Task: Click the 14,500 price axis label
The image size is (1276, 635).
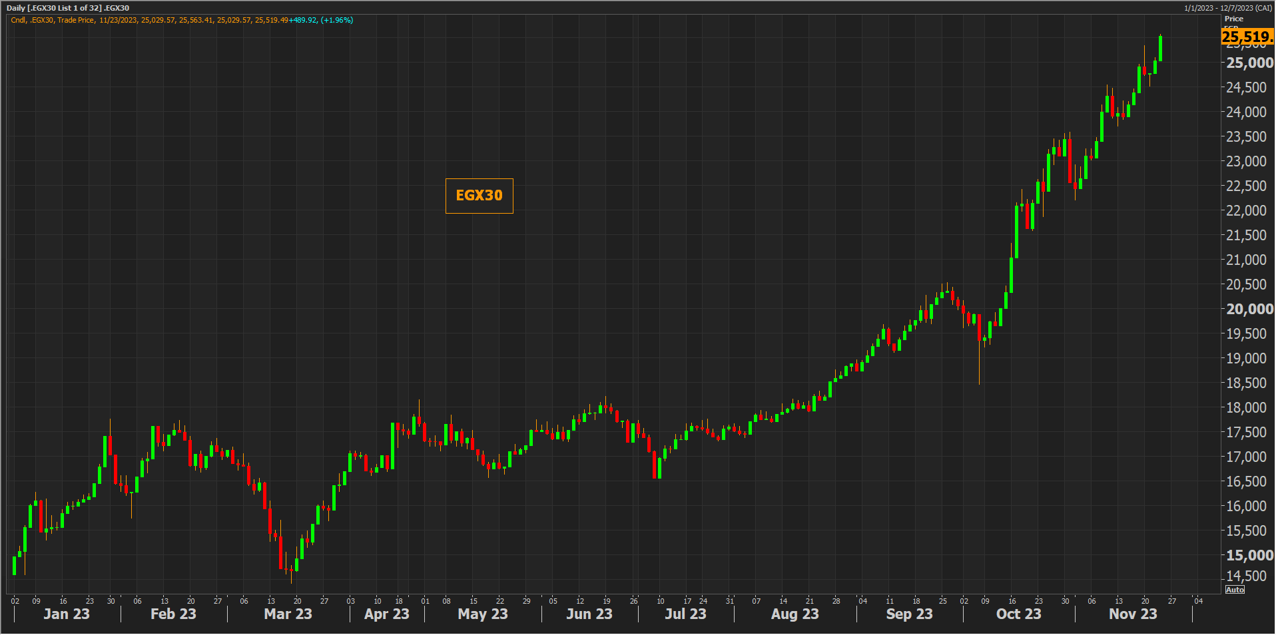Action: coord(1246,576)
